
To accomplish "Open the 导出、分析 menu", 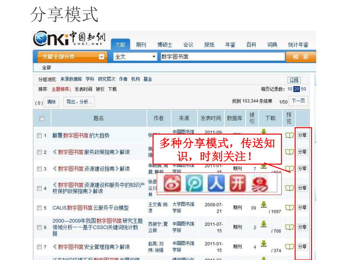I will [x=79, y=102].
